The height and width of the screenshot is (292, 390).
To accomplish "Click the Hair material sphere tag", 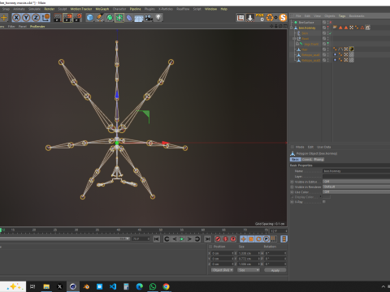I will point(352,49).
